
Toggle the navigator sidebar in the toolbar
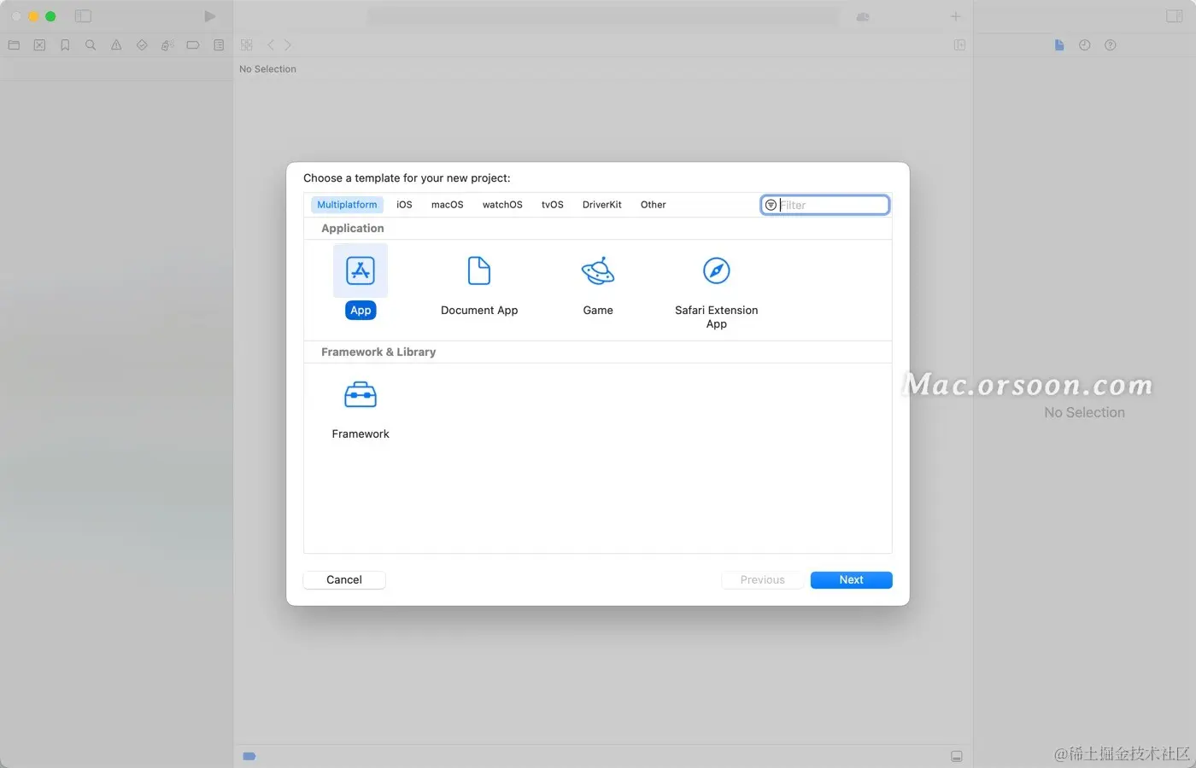83,16
